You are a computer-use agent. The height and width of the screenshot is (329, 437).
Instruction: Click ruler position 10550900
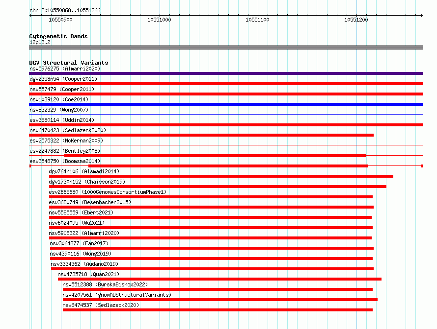click(x=60, y=20)
